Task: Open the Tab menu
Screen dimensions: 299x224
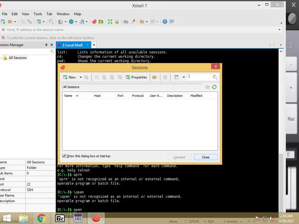Action: click(49, 14)
